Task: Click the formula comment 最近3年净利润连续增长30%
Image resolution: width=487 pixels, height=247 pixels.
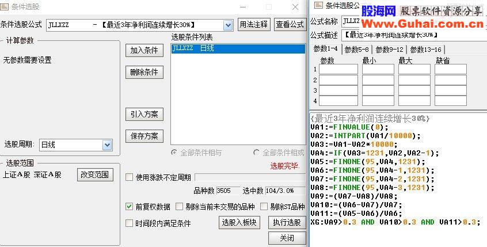Action: click(370, 119)
